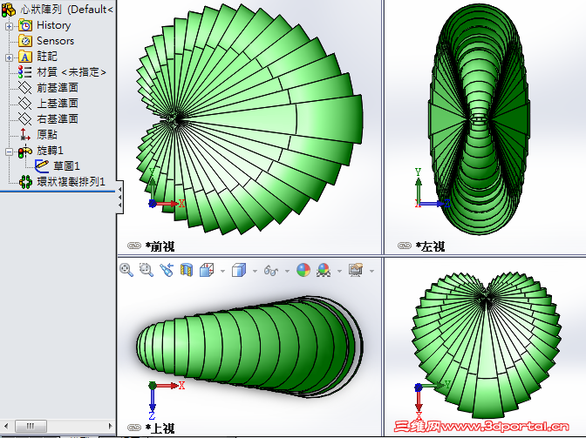Click the *左視 left view label
This screenshot has height=438, width=586.
click(x=430, y=246)
